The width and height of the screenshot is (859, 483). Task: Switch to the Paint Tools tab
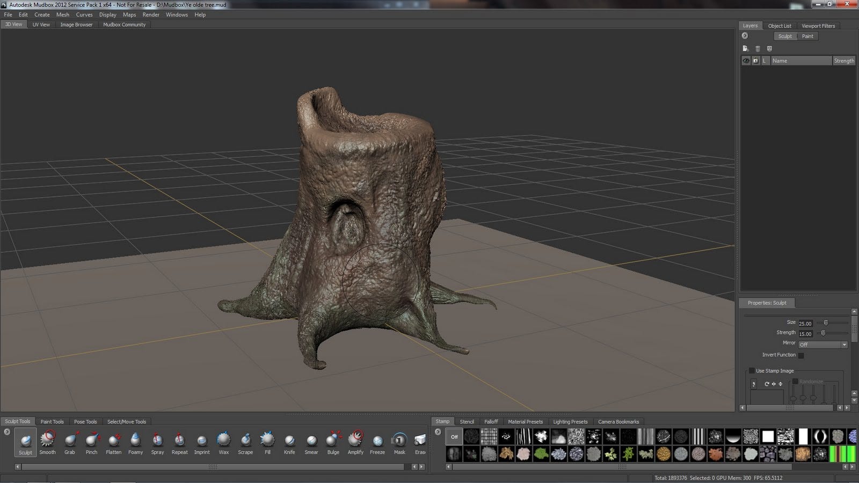(52, 422)
